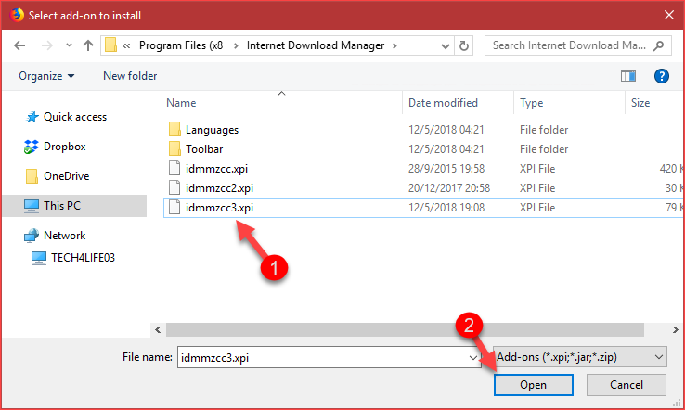
Task: Refresh the current folder view
Action: pyautogui.click(x=464, y=45)
